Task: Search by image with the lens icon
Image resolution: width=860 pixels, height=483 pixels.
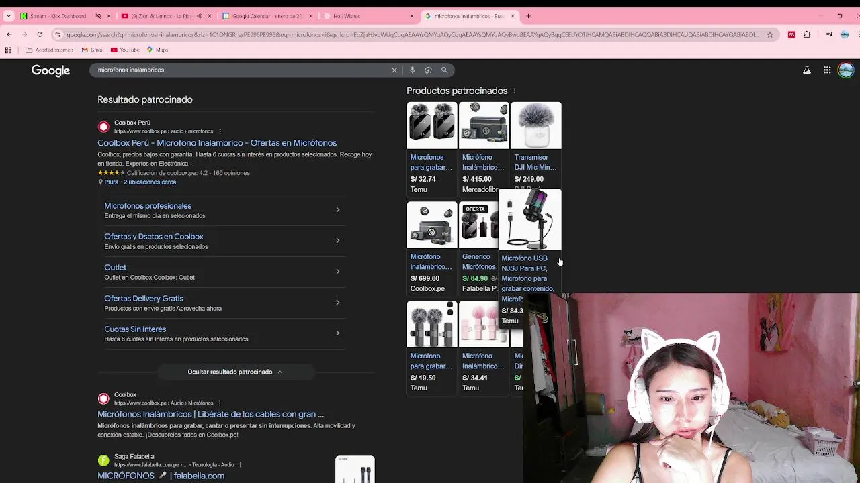Action: click(428, 70)
